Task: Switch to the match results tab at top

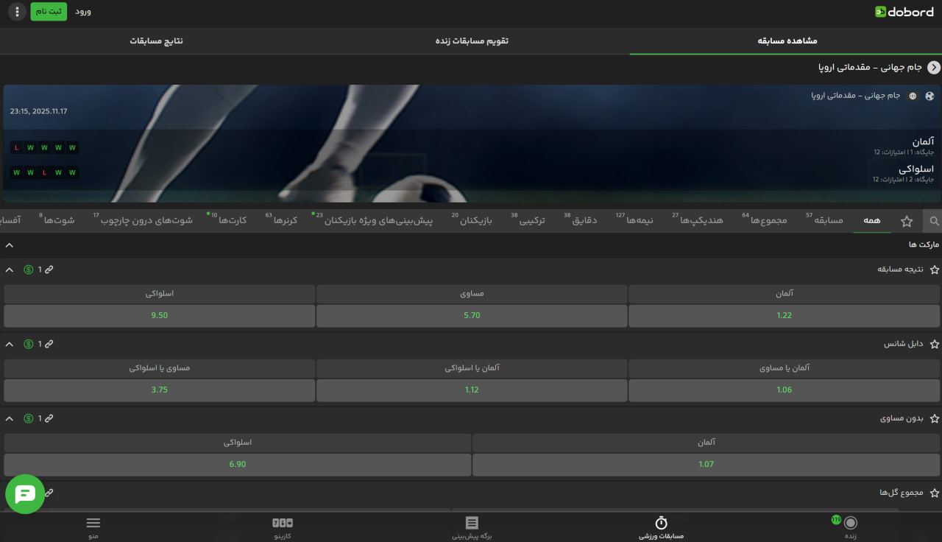Action: (157, 41)
